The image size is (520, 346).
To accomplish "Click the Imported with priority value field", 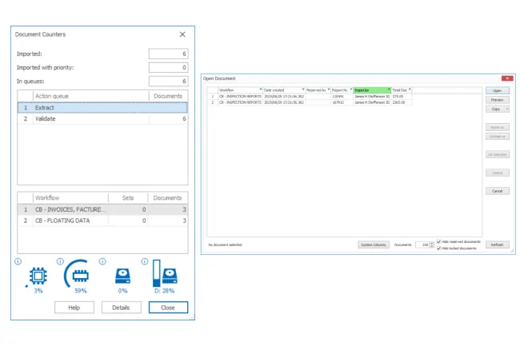I will coord(169,68).
